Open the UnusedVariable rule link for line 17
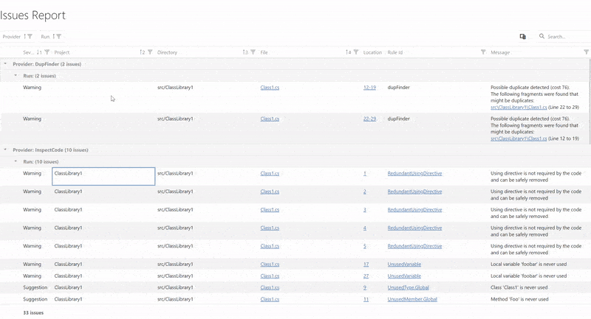 (x=404, y=264)
